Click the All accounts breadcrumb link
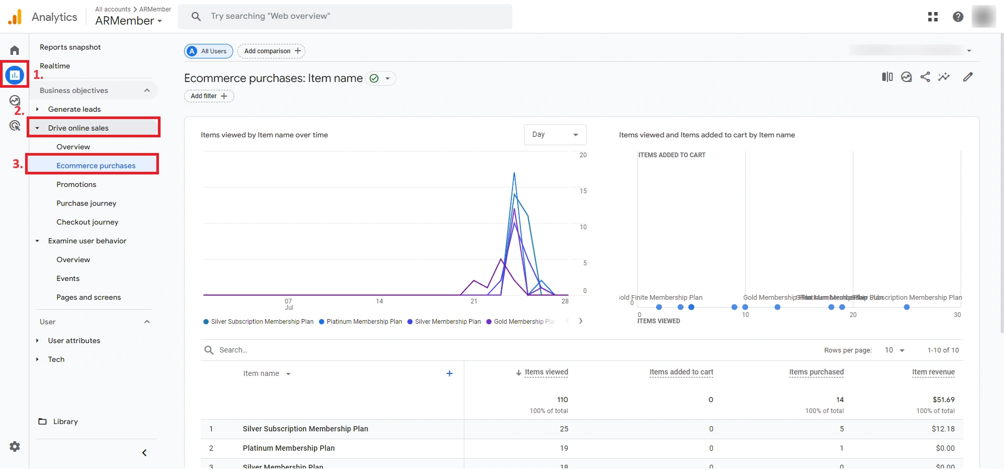Viewport: 1004px width, 470px height. (113, 9)
